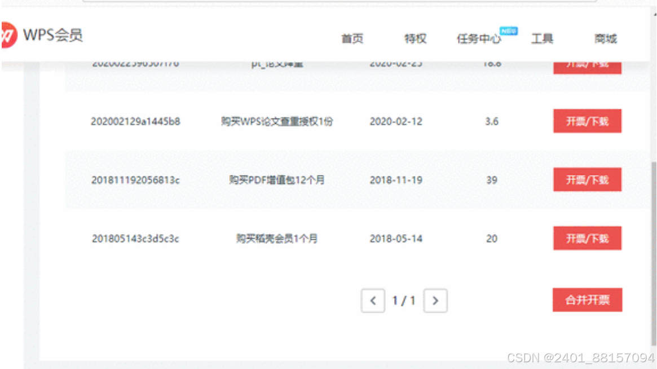Click the WPS会员 logo icon
This screenshot has height=369, width=657.
(8, 35)
